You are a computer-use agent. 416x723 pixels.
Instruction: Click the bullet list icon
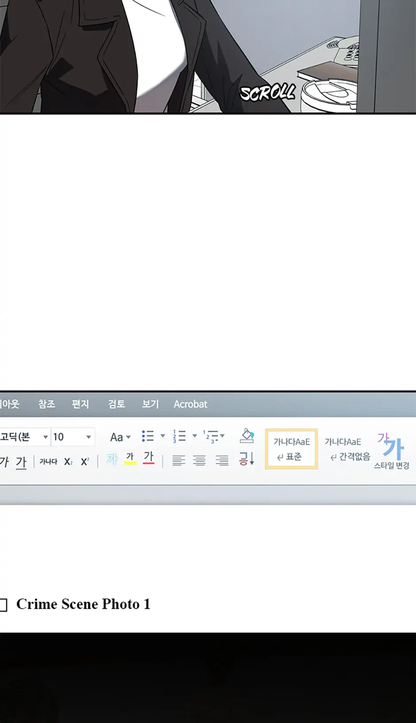(148, 436)
